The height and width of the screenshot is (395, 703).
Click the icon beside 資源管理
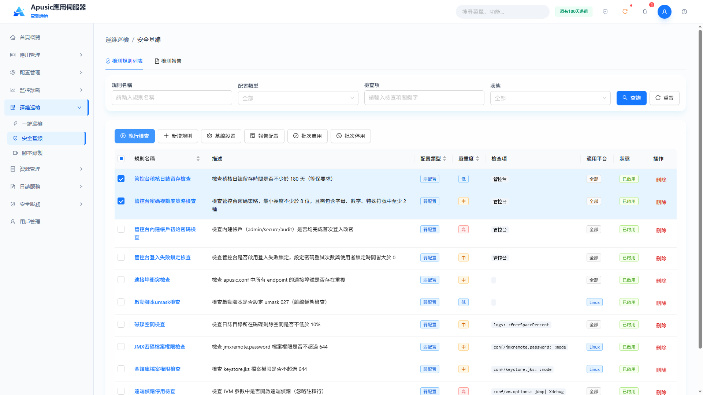[13, 169]
